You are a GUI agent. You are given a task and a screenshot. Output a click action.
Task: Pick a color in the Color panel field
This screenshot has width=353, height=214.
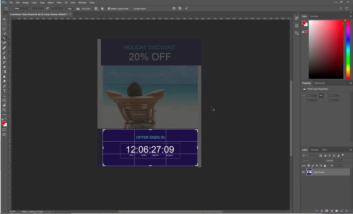pyautogui.click(x=326, y=50)
